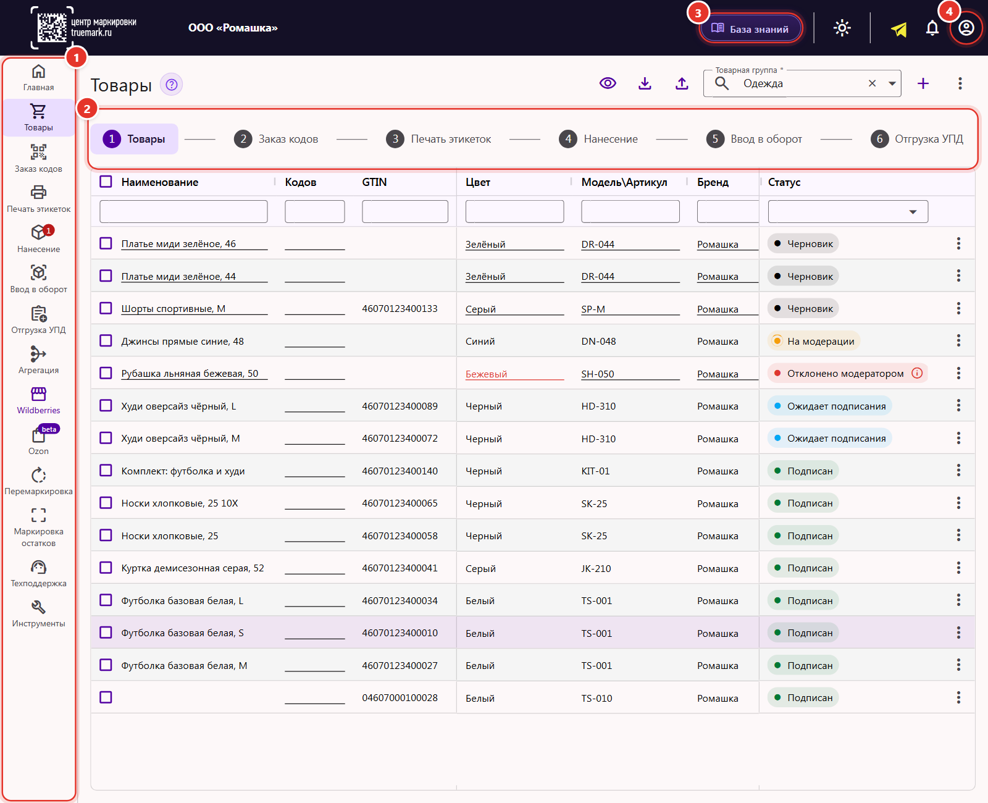
Task: Open page-level three-dot menu
Action: (960, 83)
